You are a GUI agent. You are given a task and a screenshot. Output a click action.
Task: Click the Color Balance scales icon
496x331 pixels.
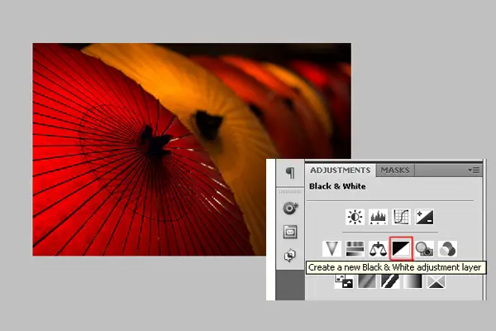[x=378, y=248]
